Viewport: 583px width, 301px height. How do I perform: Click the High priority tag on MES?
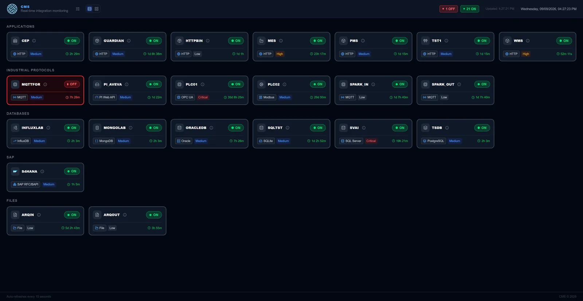pos(279,54)
